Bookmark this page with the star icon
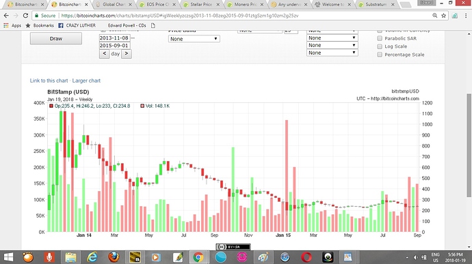472x264 pixels. coord(443,16)
